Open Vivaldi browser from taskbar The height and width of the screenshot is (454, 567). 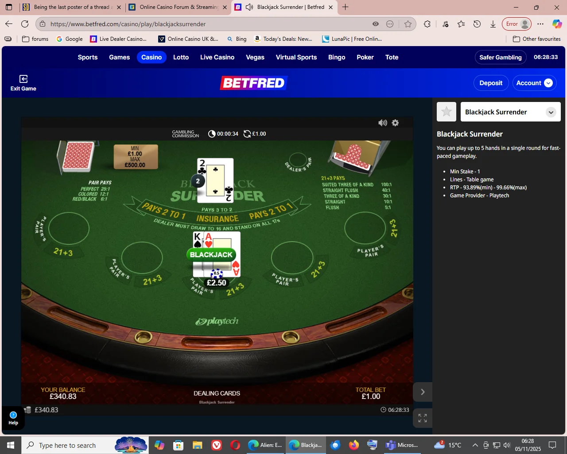(x=216, y=445)
